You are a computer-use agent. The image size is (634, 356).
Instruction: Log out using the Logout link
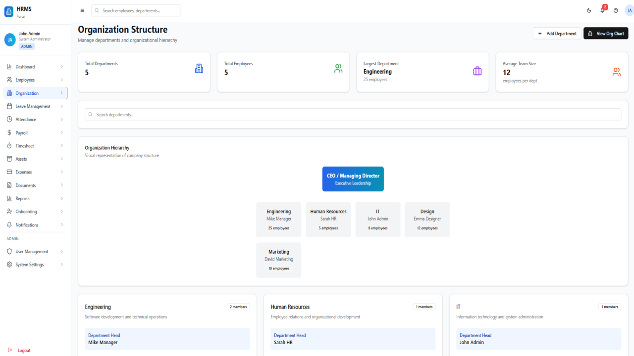[19, 350]
